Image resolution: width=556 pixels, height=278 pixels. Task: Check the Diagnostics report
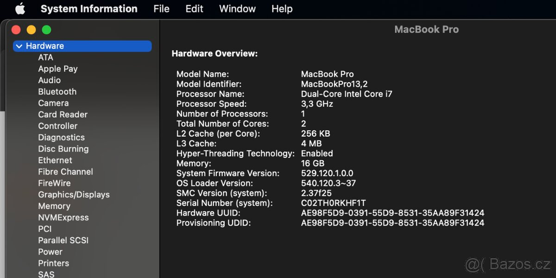coord(61,137)
